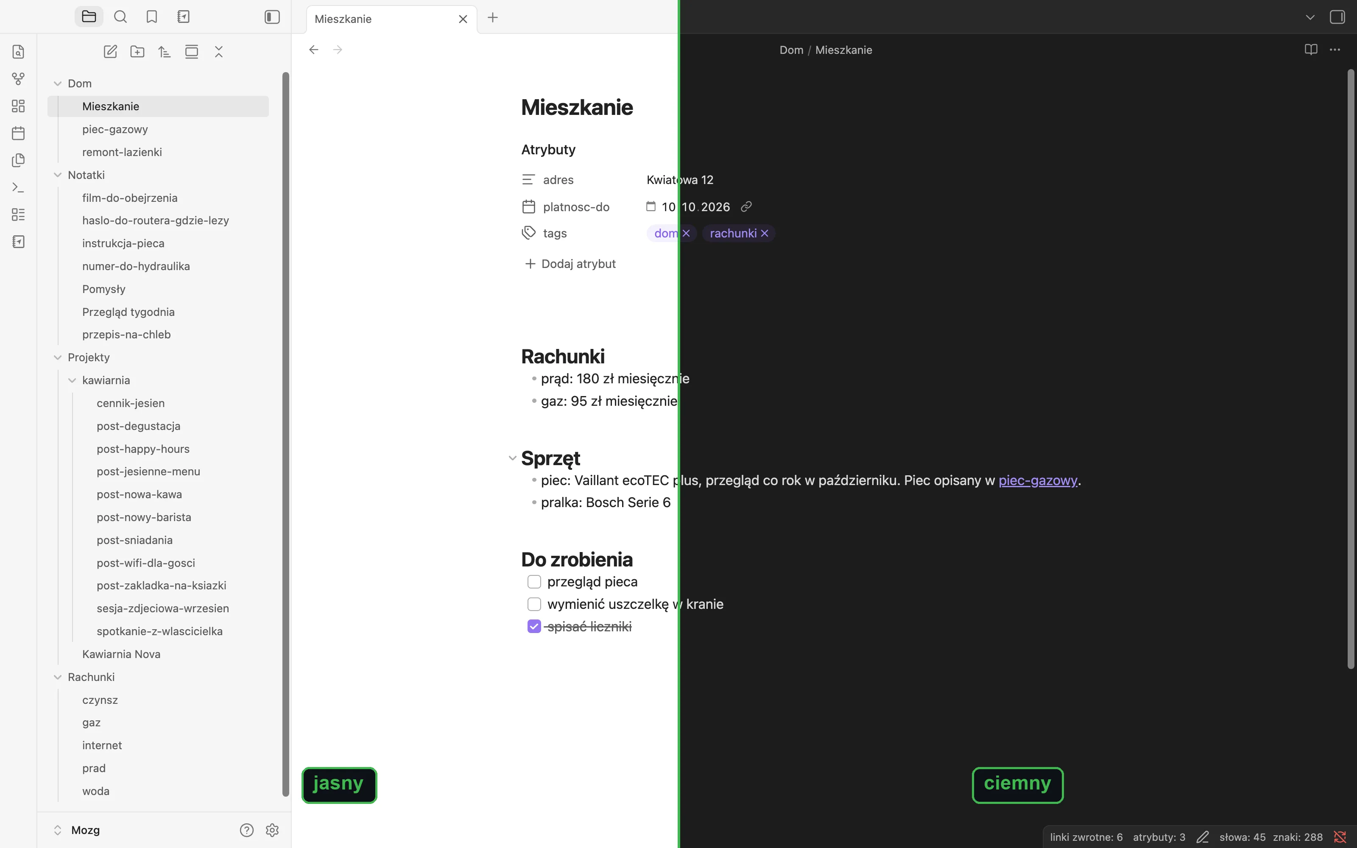This screenshot has width=1357, height=848.
Task: Close the Mieszkanie tab
Action: pyautogui.click(x=463, y=19)
